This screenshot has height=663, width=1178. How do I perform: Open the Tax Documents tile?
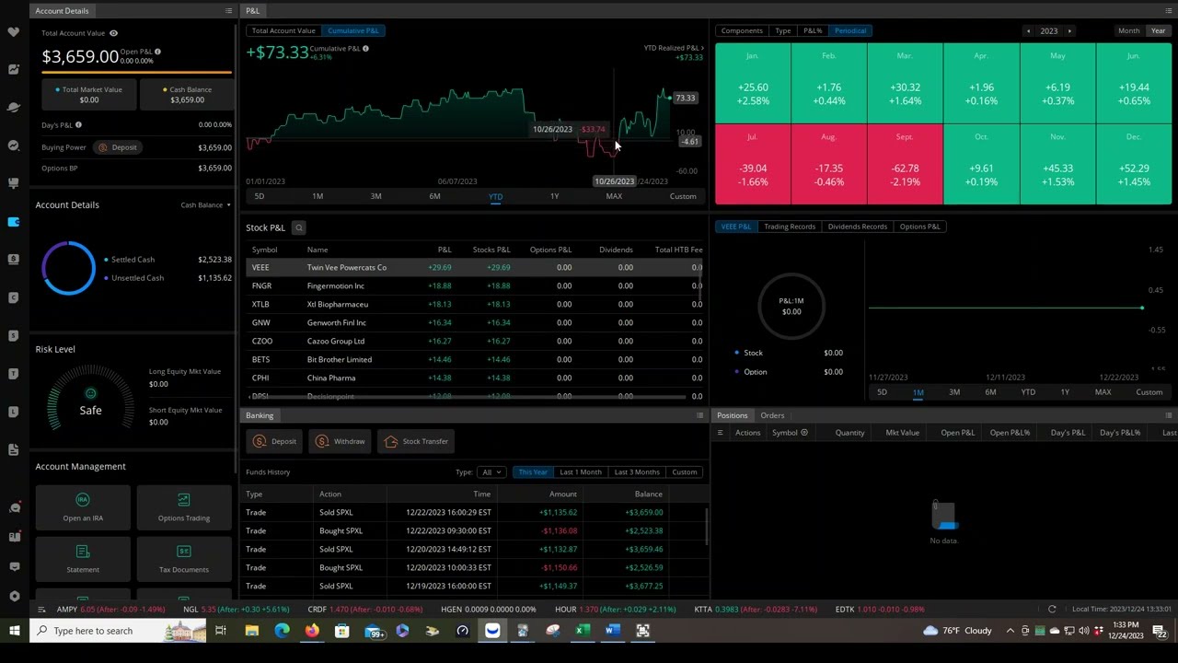(x=184, y=559)
